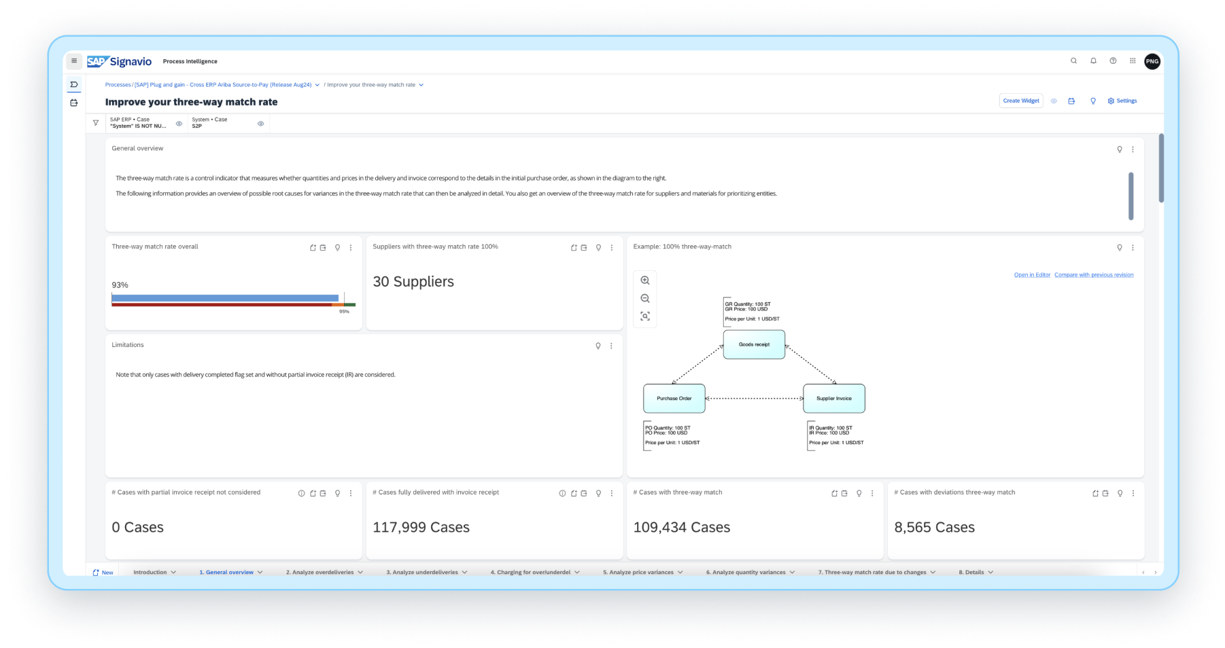1225x648 pixels.
Task: Switch to 2. Analyze overdeliveries tab
Action: [320, 573]
